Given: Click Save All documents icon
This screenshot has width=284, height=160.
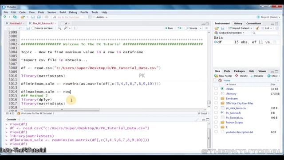Looking at the screenshot, I should click(39, 17).
